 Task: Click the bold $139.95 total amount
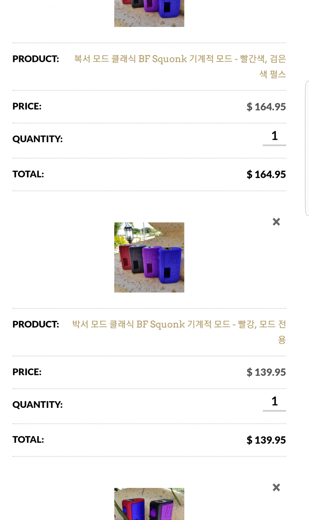[266, 440]
